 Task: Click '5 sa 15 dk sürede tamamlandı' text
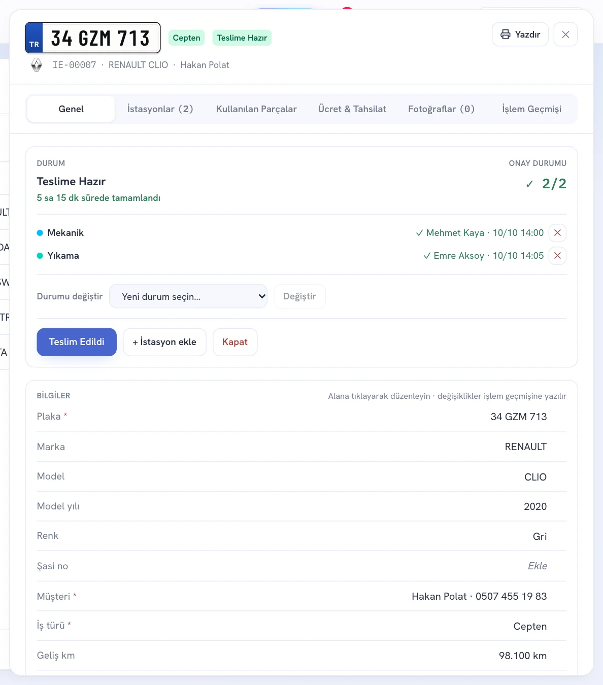click(x=98, y=198)
